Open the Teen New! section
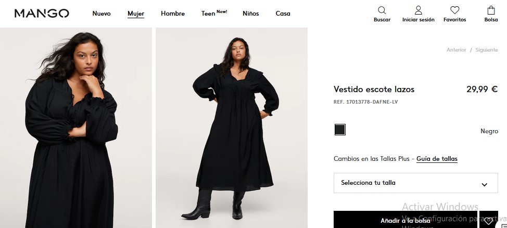507x228 pixels. click(x=214, y=14)
